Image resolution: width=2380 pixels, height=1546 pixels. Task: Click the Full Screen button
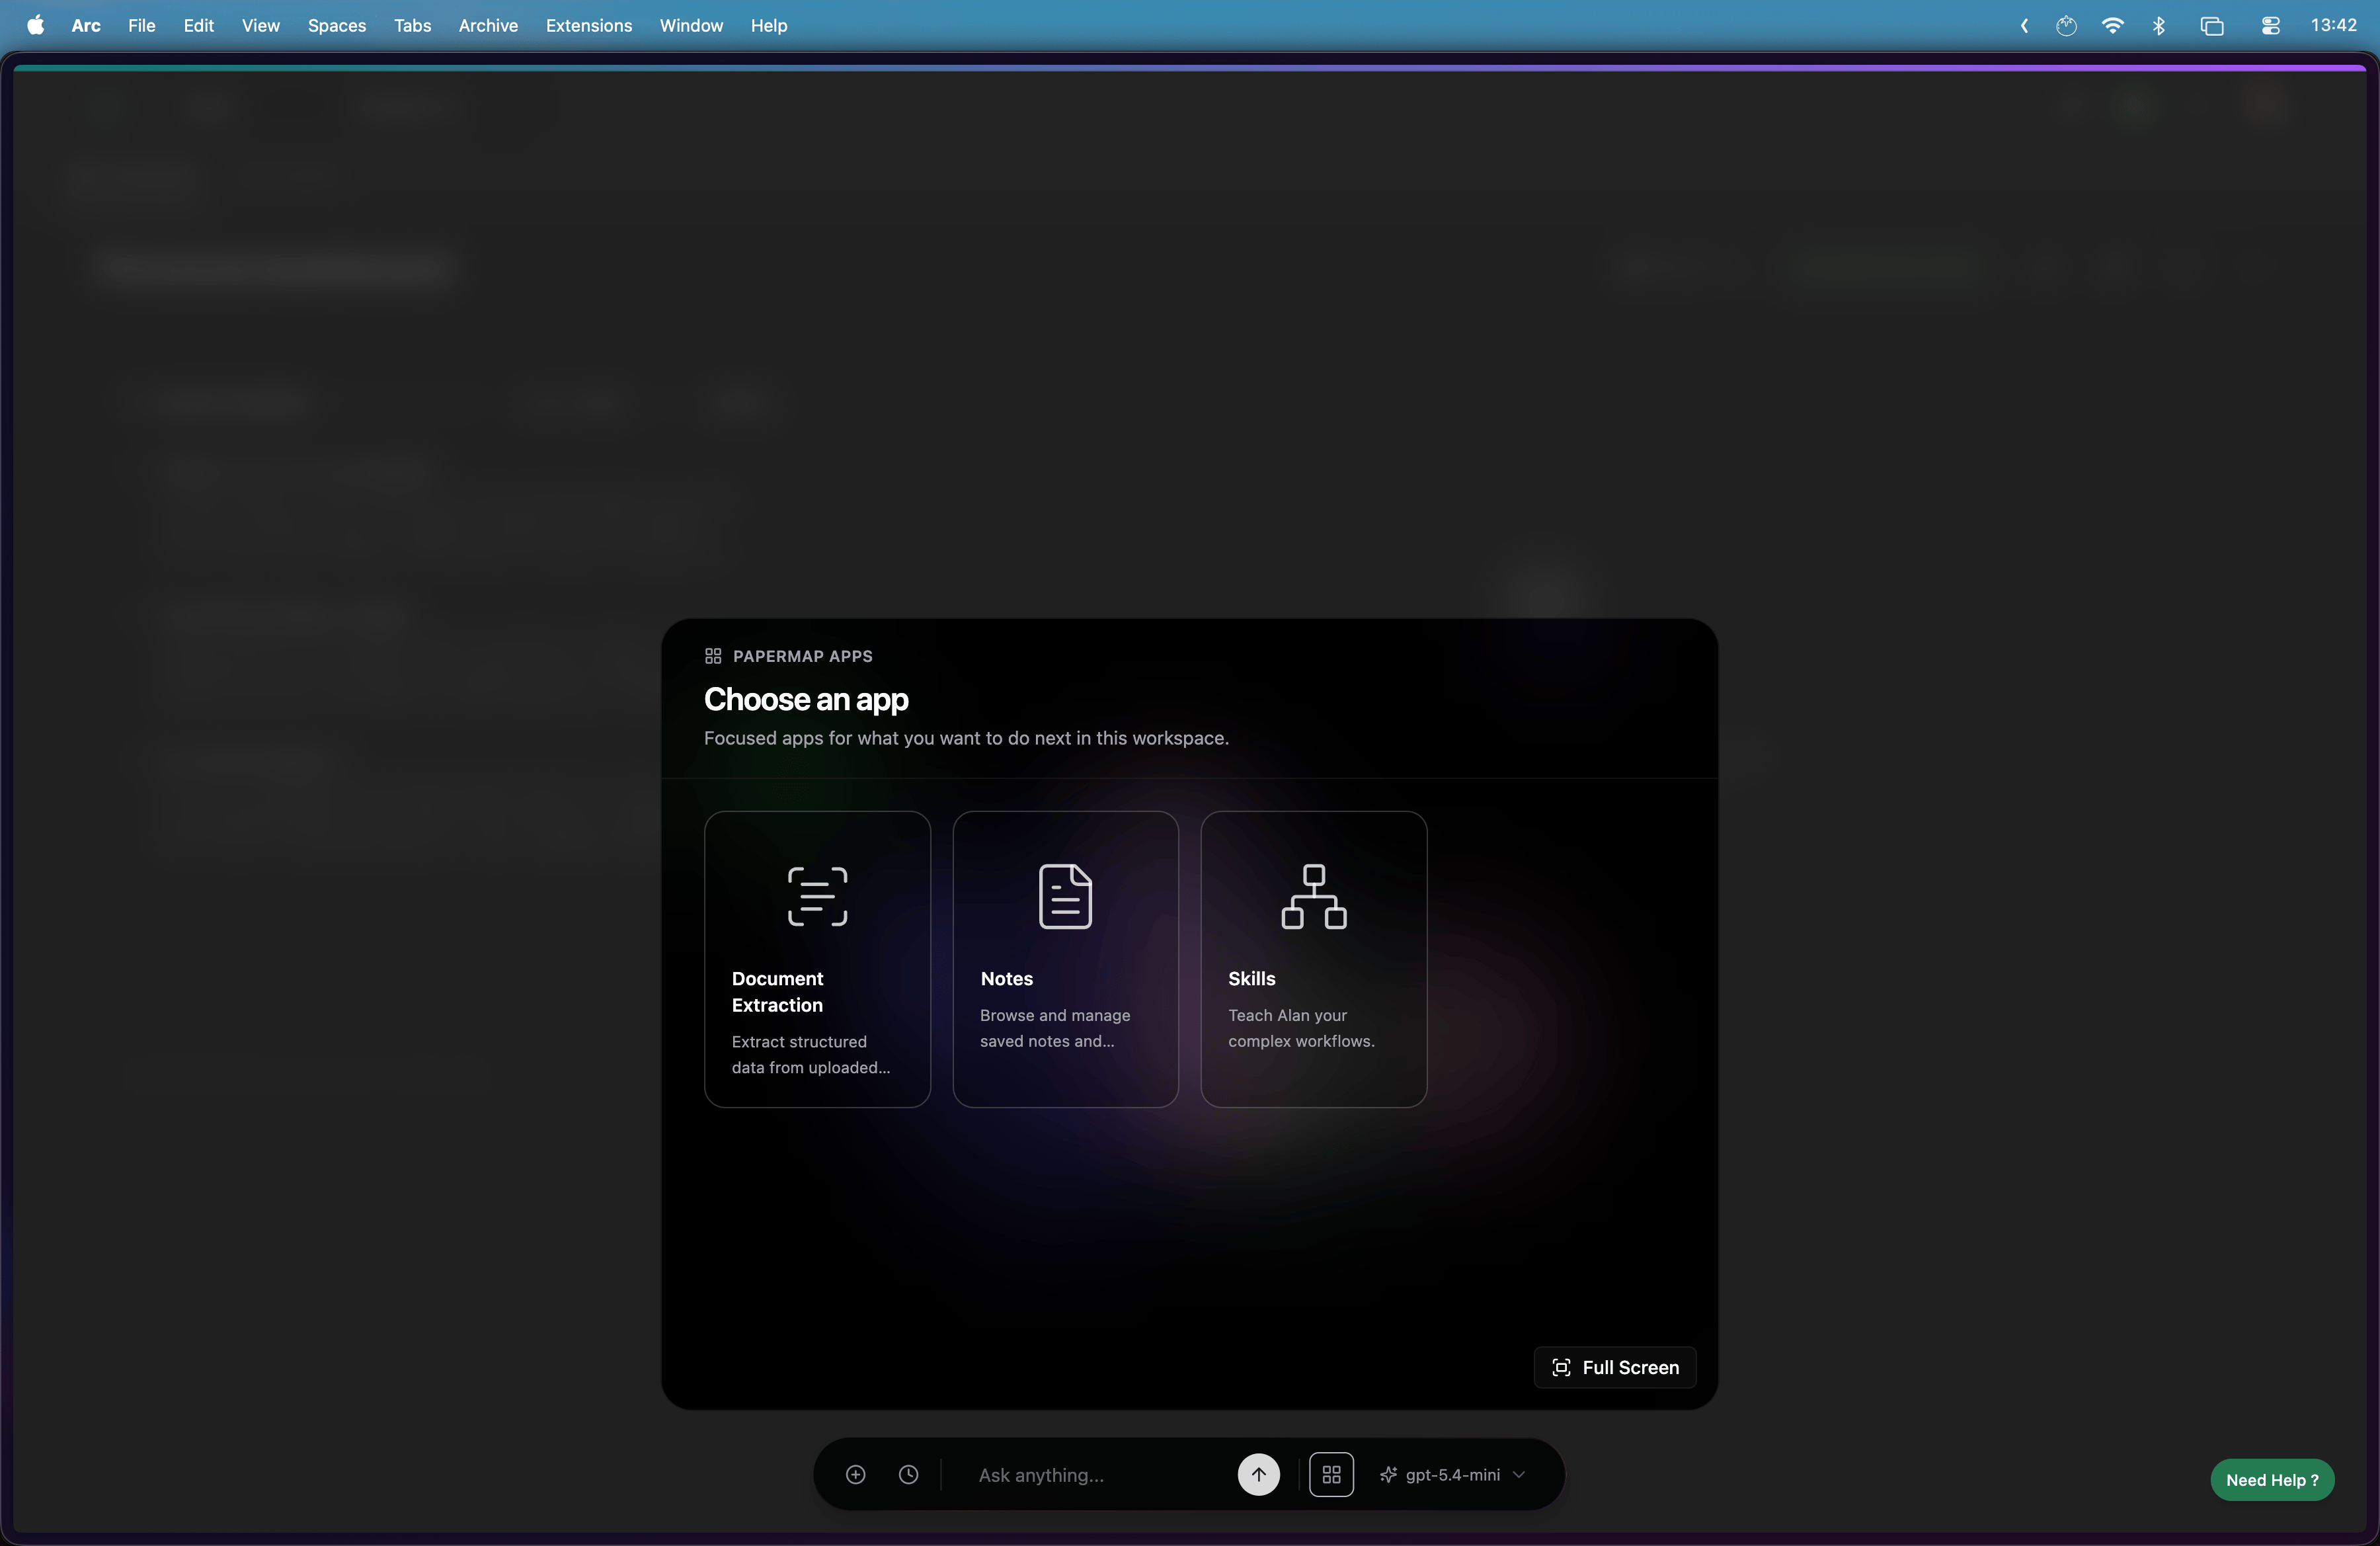tap(1614, 1367)
